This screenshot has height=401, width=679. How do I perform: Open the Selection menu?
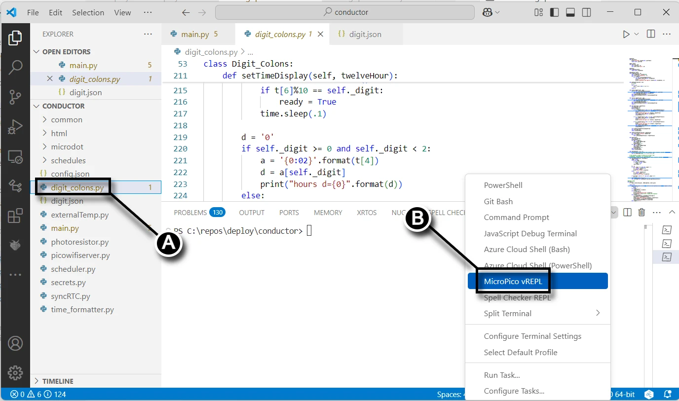88,12
